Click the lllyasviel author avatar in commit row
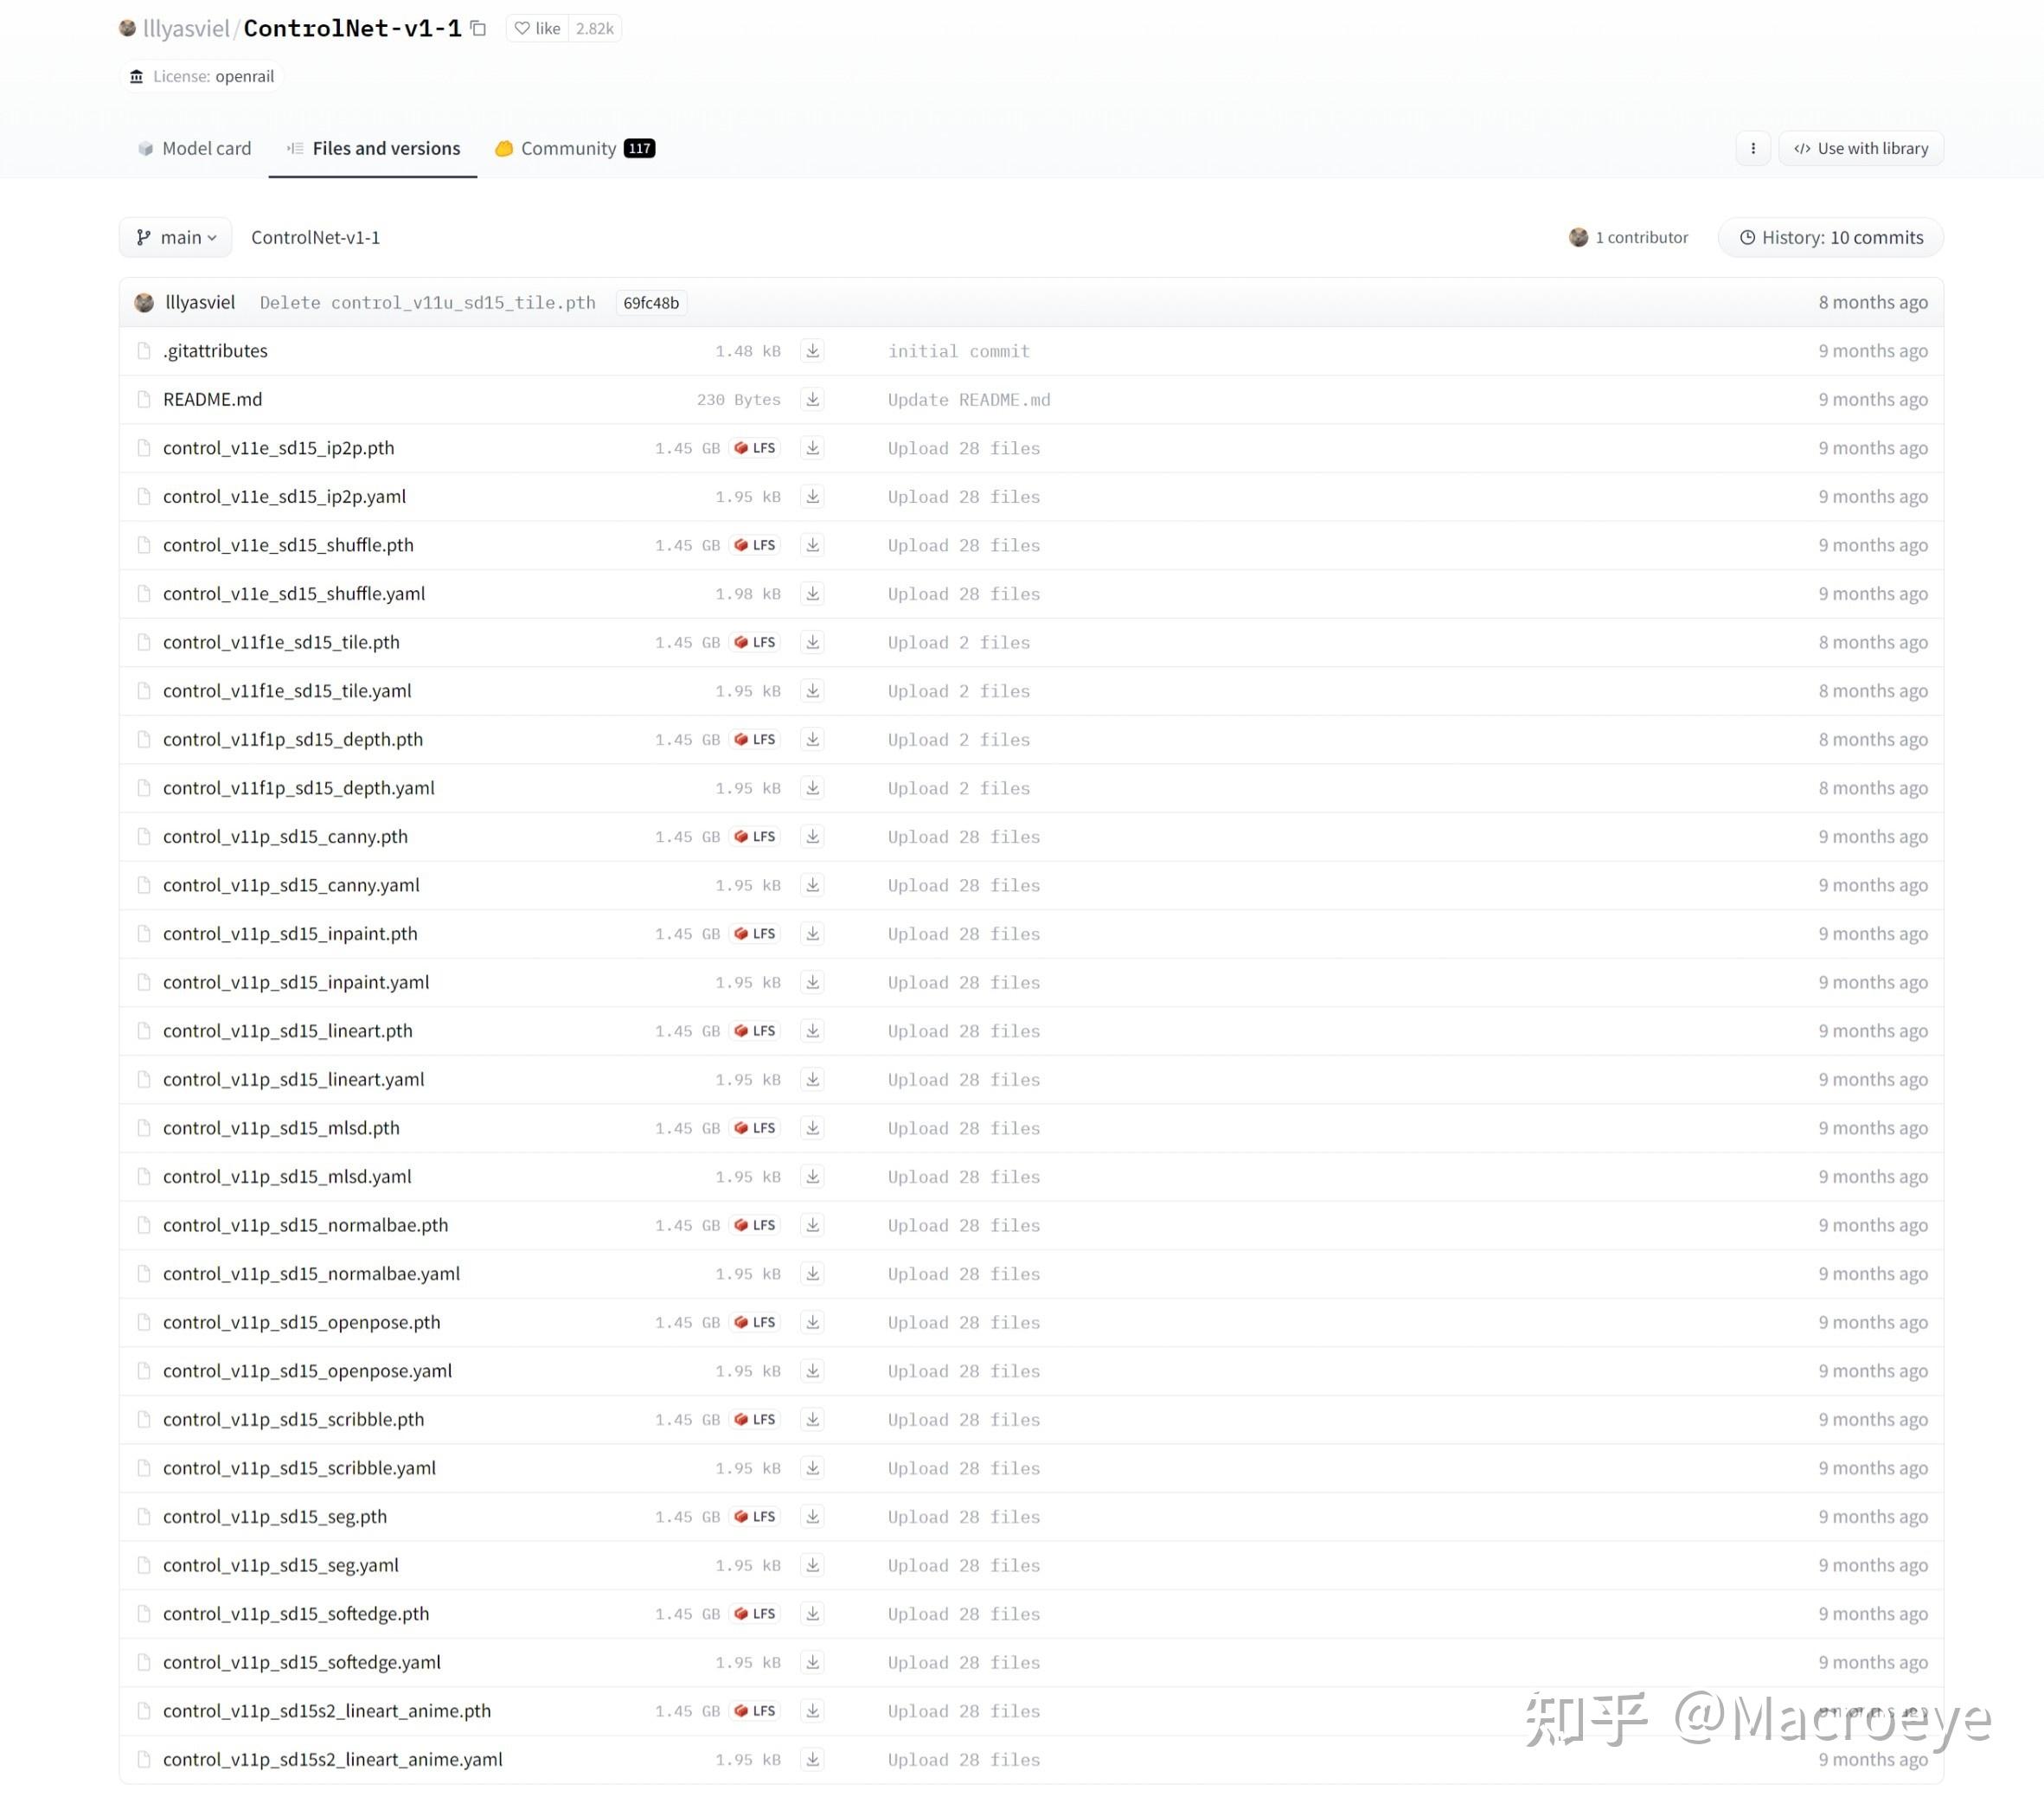2044x1810 pixels. pyautogui.click(x=144, y=302)
